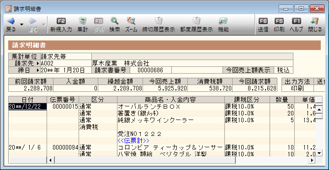The width and height of the screenshot is (329, 170).
Task: Click the 商品名・入金内容 column header
Action: [x=171, y=100]
